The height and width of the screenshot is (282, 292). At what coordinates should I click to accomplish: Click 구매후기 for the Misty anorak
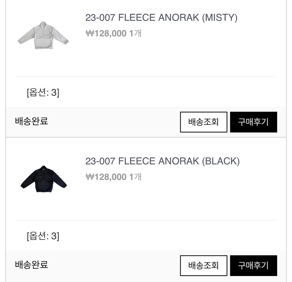click(x=253, y=122)
